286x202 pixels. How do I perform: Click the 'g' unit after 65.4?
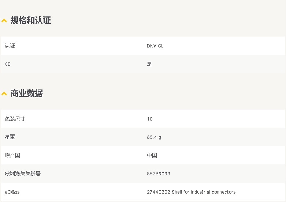[x=160, y=138]
